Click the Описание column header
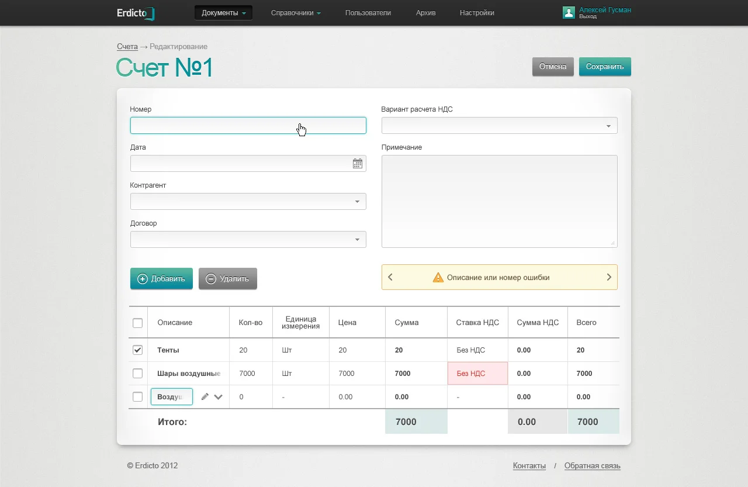This screenshot has width=748, height=487. click(188, 323)
